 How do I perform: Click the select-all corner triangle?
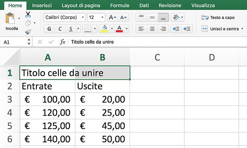click(11, 57)
